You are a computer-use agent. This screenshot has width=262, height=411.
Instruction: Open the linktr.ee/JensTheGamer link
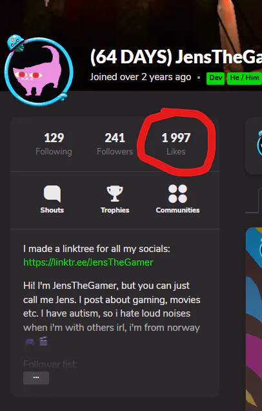pos(88,262)
